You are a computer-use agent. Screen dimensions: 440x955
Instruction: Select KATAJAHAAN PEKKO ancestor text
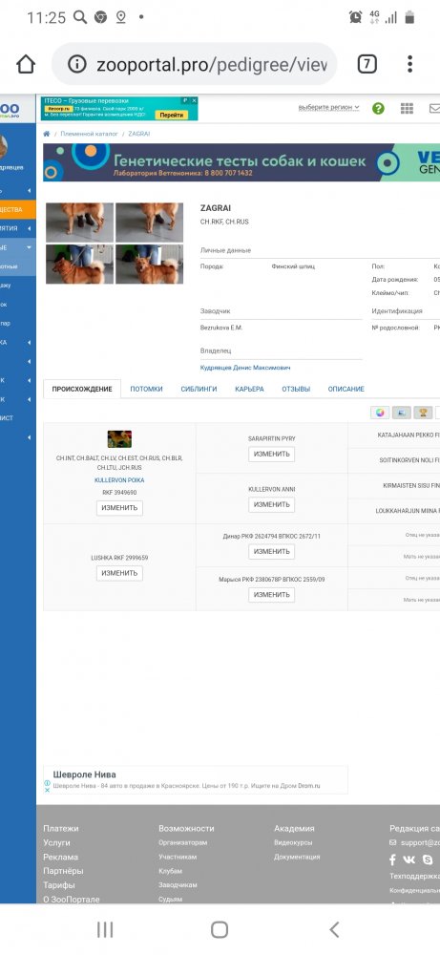(x=409, y=435)
